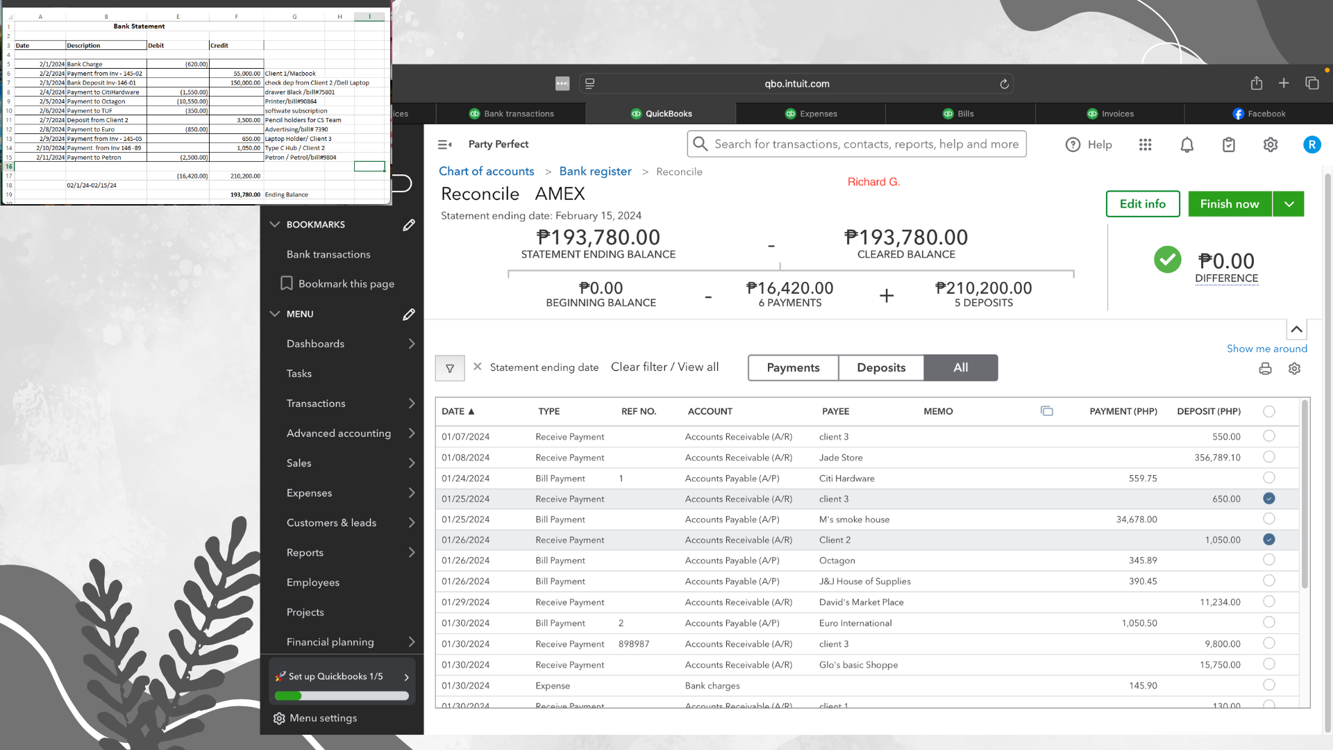Edit bookmarks with pencil icon
The width and height of the screenshot is (1333, 750).
(409, 224)
